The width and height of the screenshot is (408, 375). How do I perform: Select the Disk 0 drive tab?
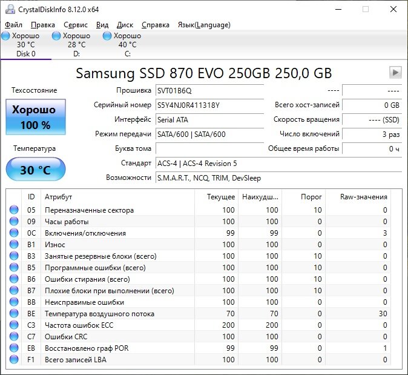pyautogui.click(x=26, y=45)
